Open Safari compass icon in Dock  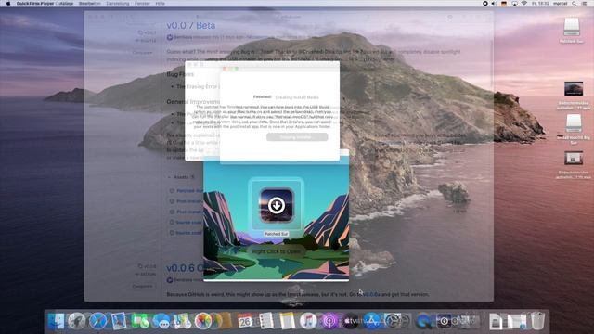tap(97, 321)
